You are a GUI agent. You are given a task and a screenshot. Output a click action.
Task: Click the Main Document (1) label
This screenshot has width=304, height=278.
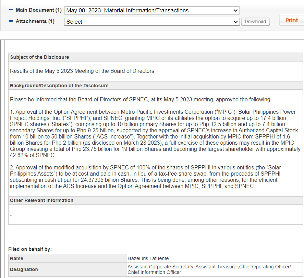point(39,10)
